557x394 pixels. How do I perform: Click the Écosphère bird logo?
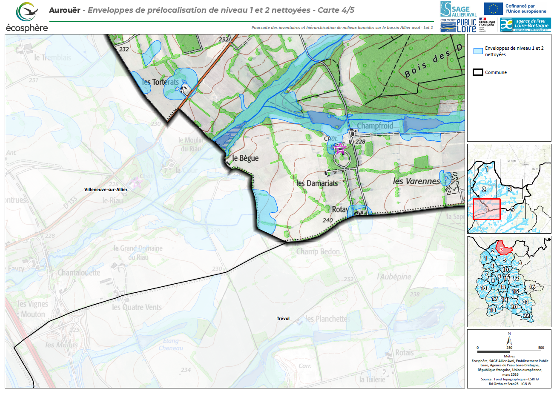pyautogui.click(x=26, y=12)
